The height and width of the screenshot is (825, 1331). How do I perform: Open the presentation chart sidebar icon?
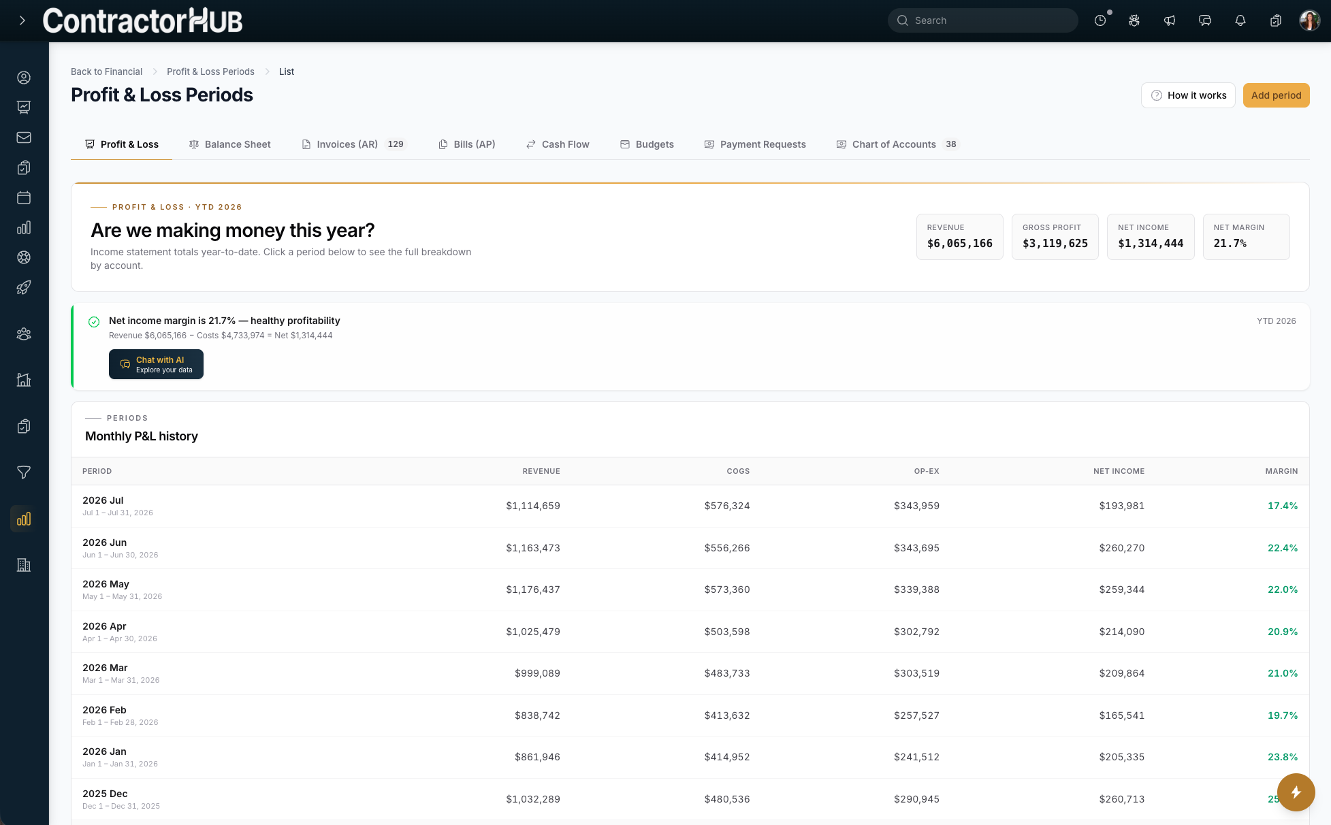click(24, 108)
